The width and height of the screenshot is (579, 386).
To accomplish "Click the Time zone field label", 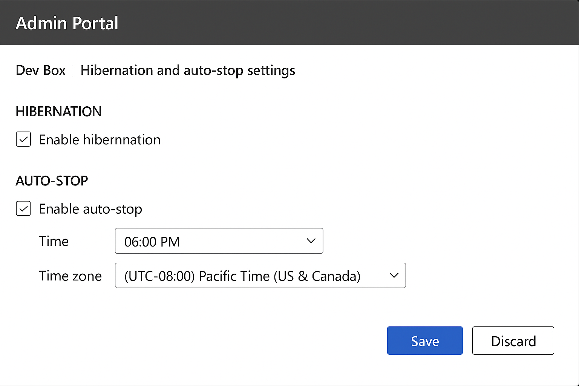I will coord(70,276).
